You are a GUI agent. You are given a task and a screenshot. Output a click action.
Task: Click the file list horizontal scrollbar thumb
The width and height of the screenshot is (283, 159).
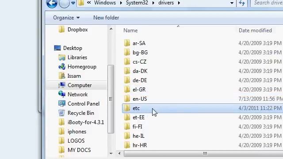coord(203,154)
